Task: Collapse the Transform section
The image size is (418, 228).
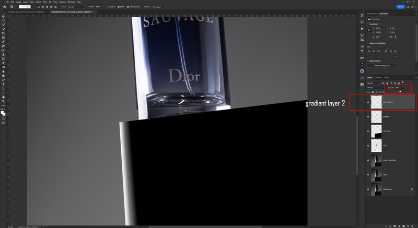Action: coord(368,24)
